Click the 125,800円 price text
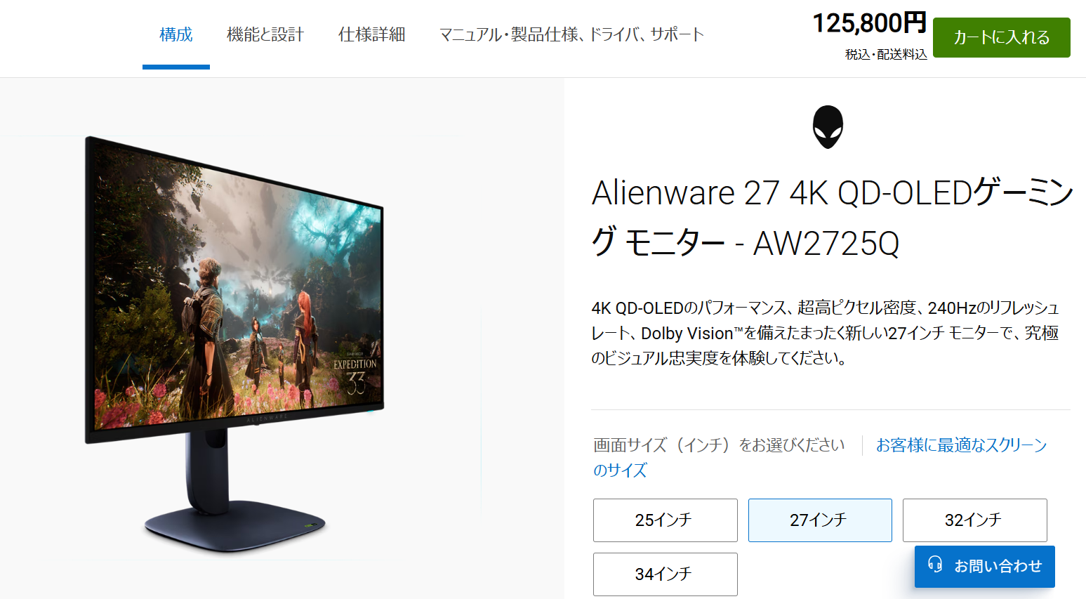Screen dimensions: 1086x599 click(x=869, y=23)
